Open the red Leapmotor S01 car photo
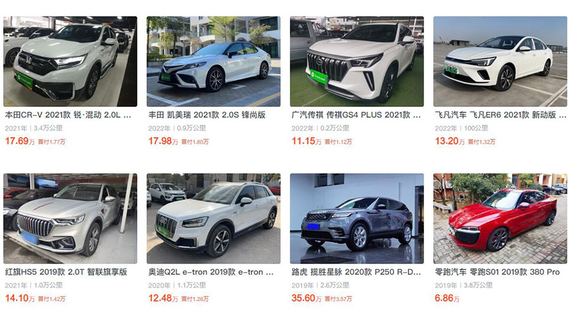Screen dimensions: 571x323 click(500, 218)
